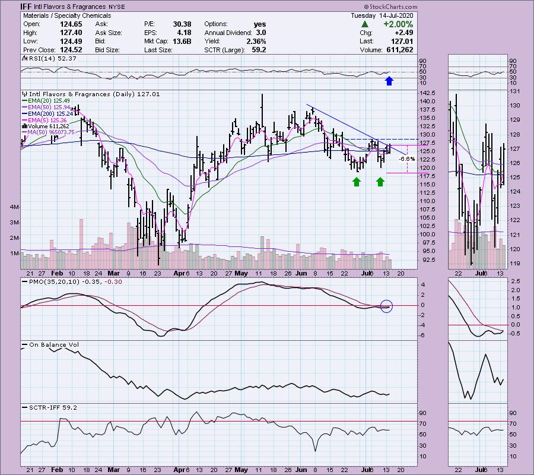This screenshot has width=534, height=475.
Task: Click the Yield value 2.36%
Action: pyautogui.click(x=256, y=41)
